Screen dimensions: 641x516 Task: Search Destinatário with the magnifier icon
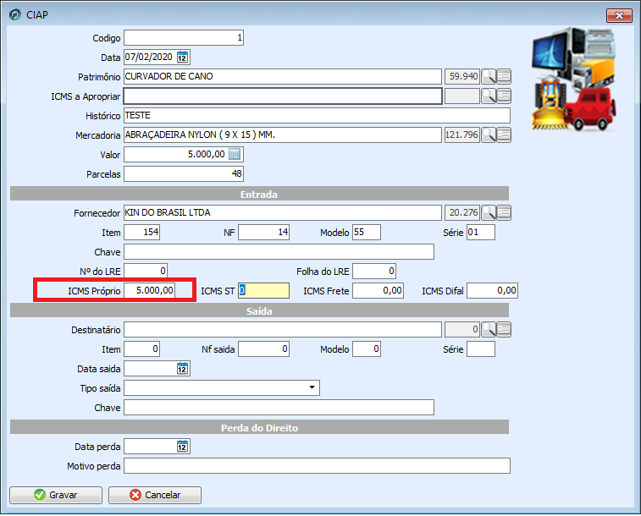click(489, 329)
